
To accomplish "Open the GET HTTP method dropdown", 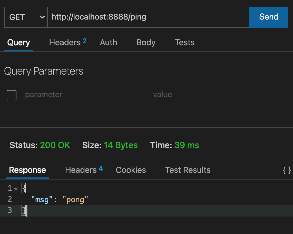I will 26,17.
